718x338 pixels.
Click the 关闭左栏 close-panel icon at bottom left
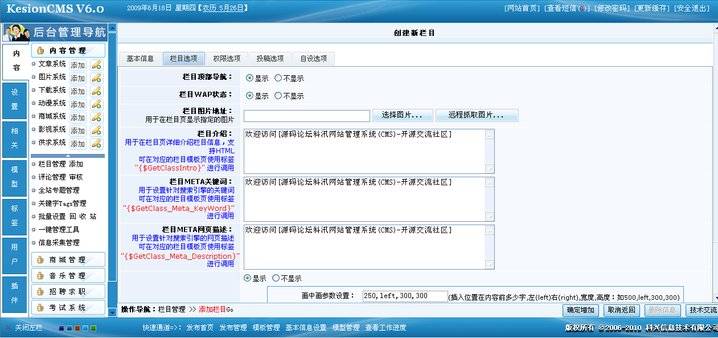pos(8,328)
